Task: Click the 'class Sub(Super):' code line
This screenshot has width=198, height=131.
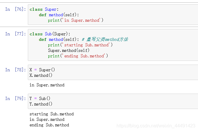Action: click(x=50, y=34)
